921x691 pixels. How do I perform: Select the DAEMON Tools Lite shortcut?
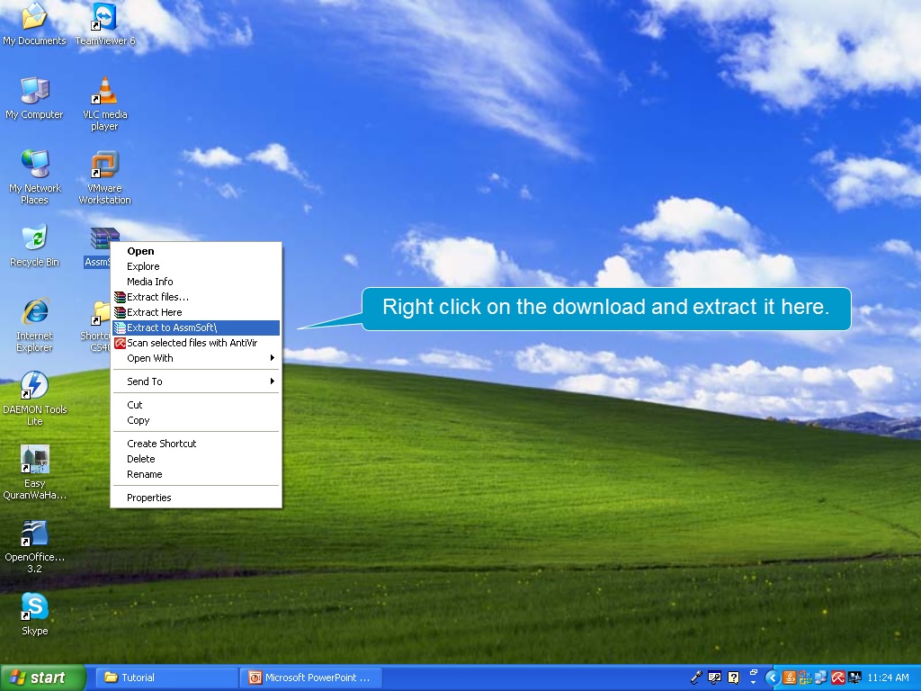click(34, 399)
